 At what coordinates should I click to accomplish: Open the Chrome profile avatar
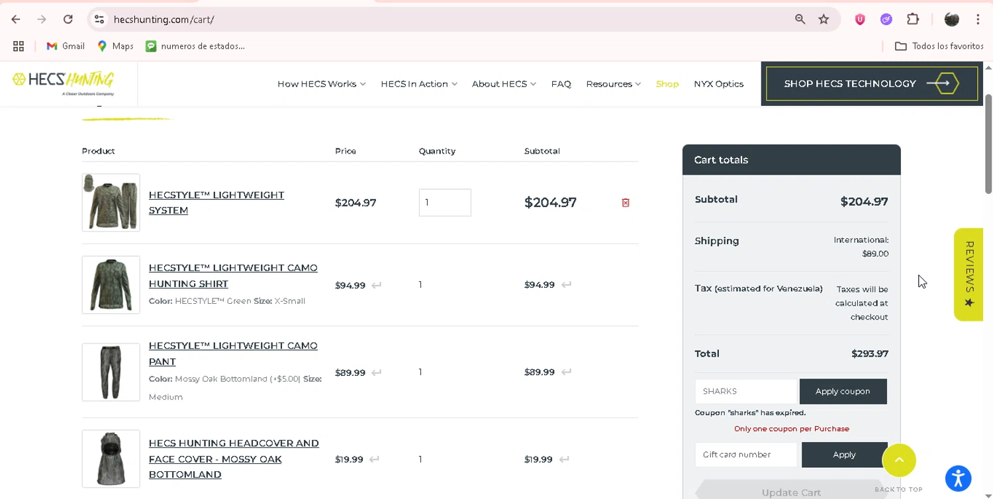click(x=952, y=19)
